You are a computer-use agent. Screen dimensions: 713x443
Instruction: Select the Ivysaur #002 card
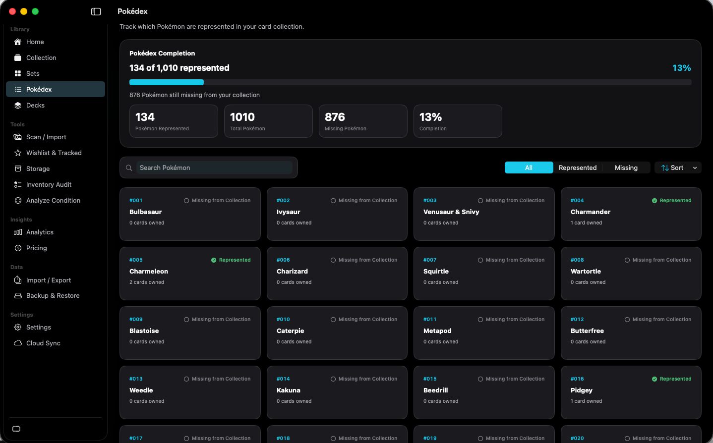(337, 214)
